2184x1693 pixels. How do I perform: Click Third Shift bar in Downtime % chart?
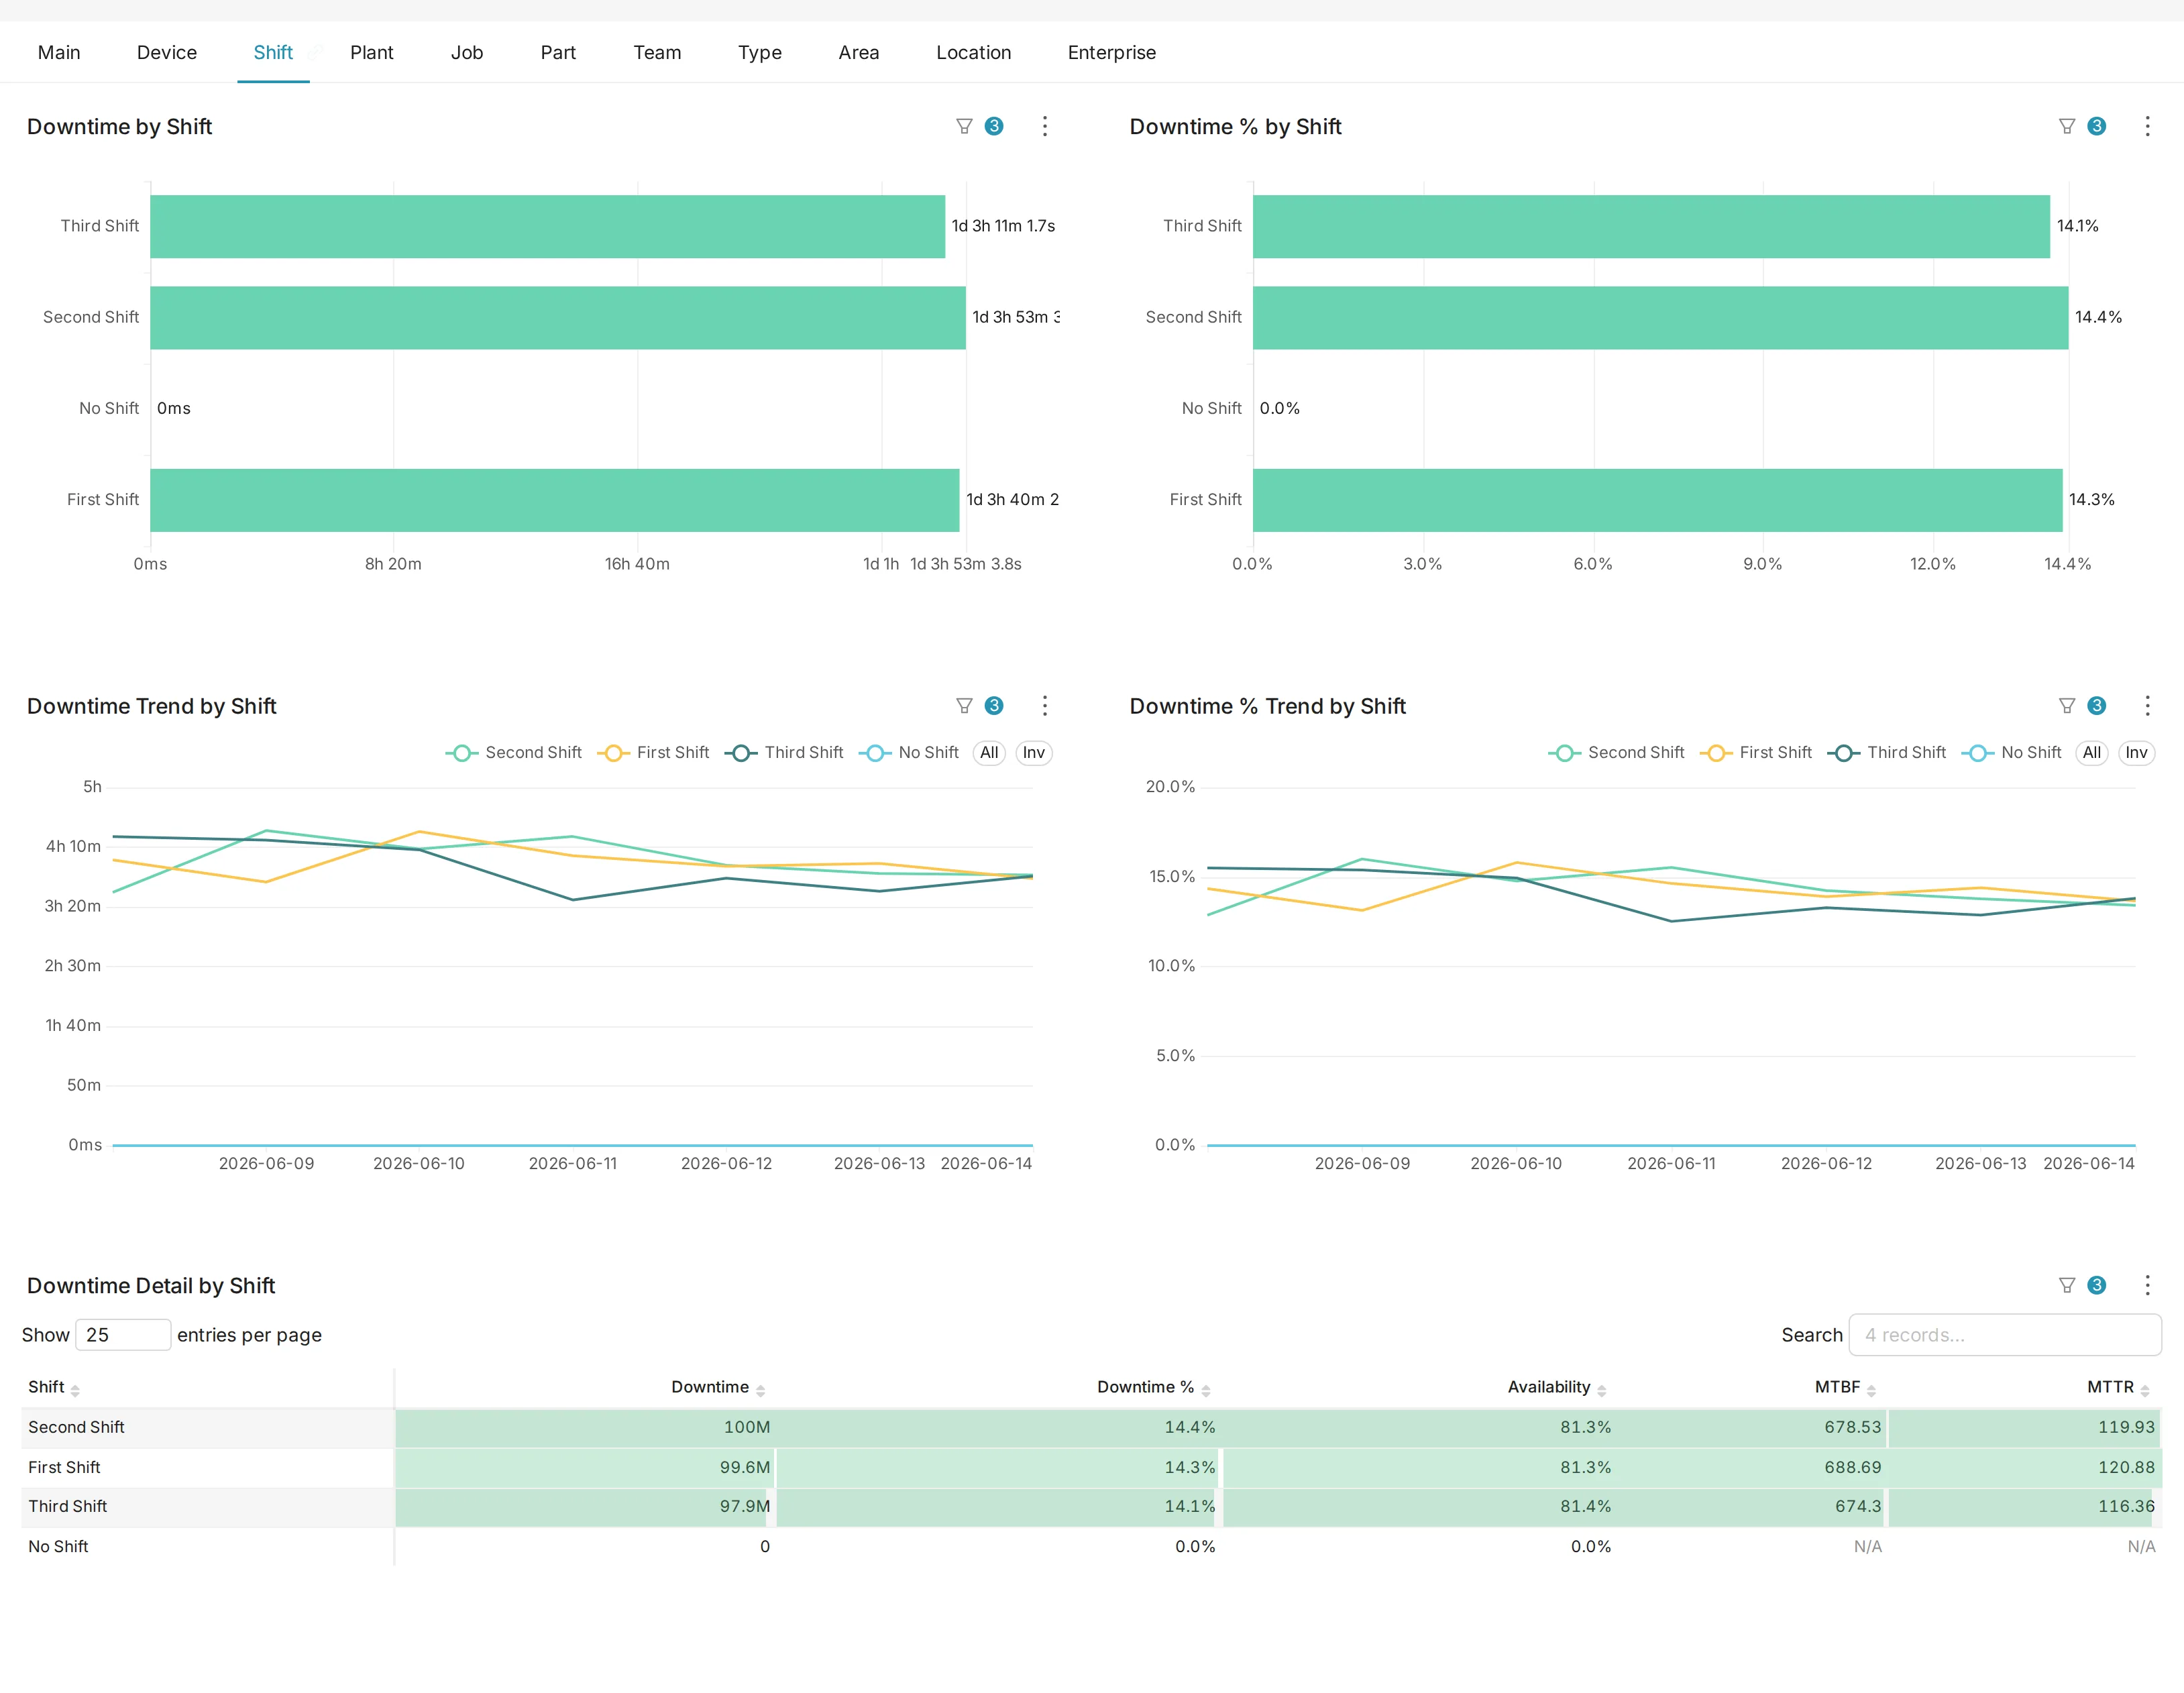[x=1651, y=226]
